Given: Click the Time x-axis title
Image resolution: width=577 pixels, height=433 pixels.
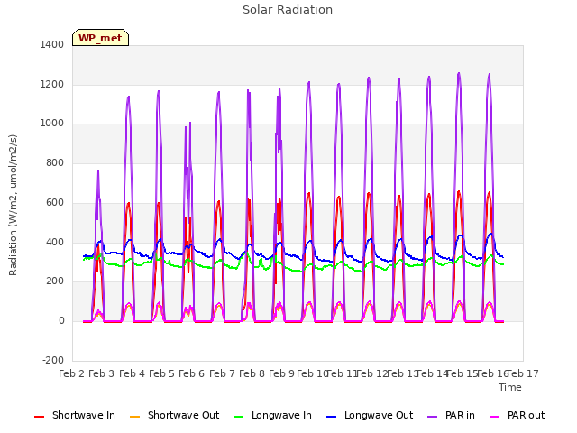Looking at the screenshot, I should [510, 387].
